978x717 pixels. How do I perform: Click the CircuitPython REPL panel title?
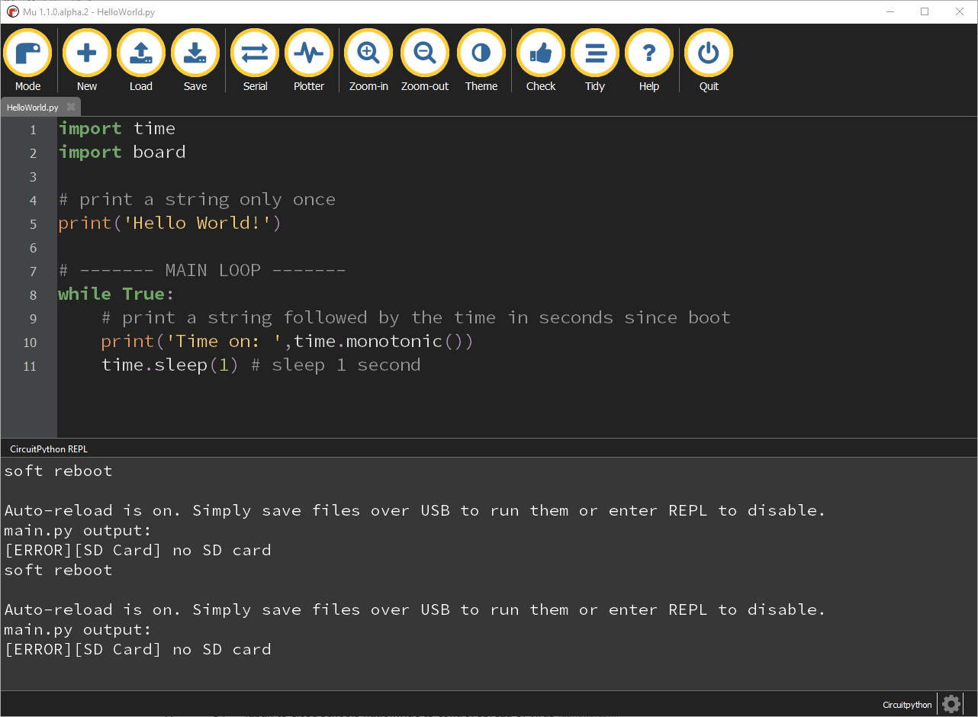pos(49,449)
